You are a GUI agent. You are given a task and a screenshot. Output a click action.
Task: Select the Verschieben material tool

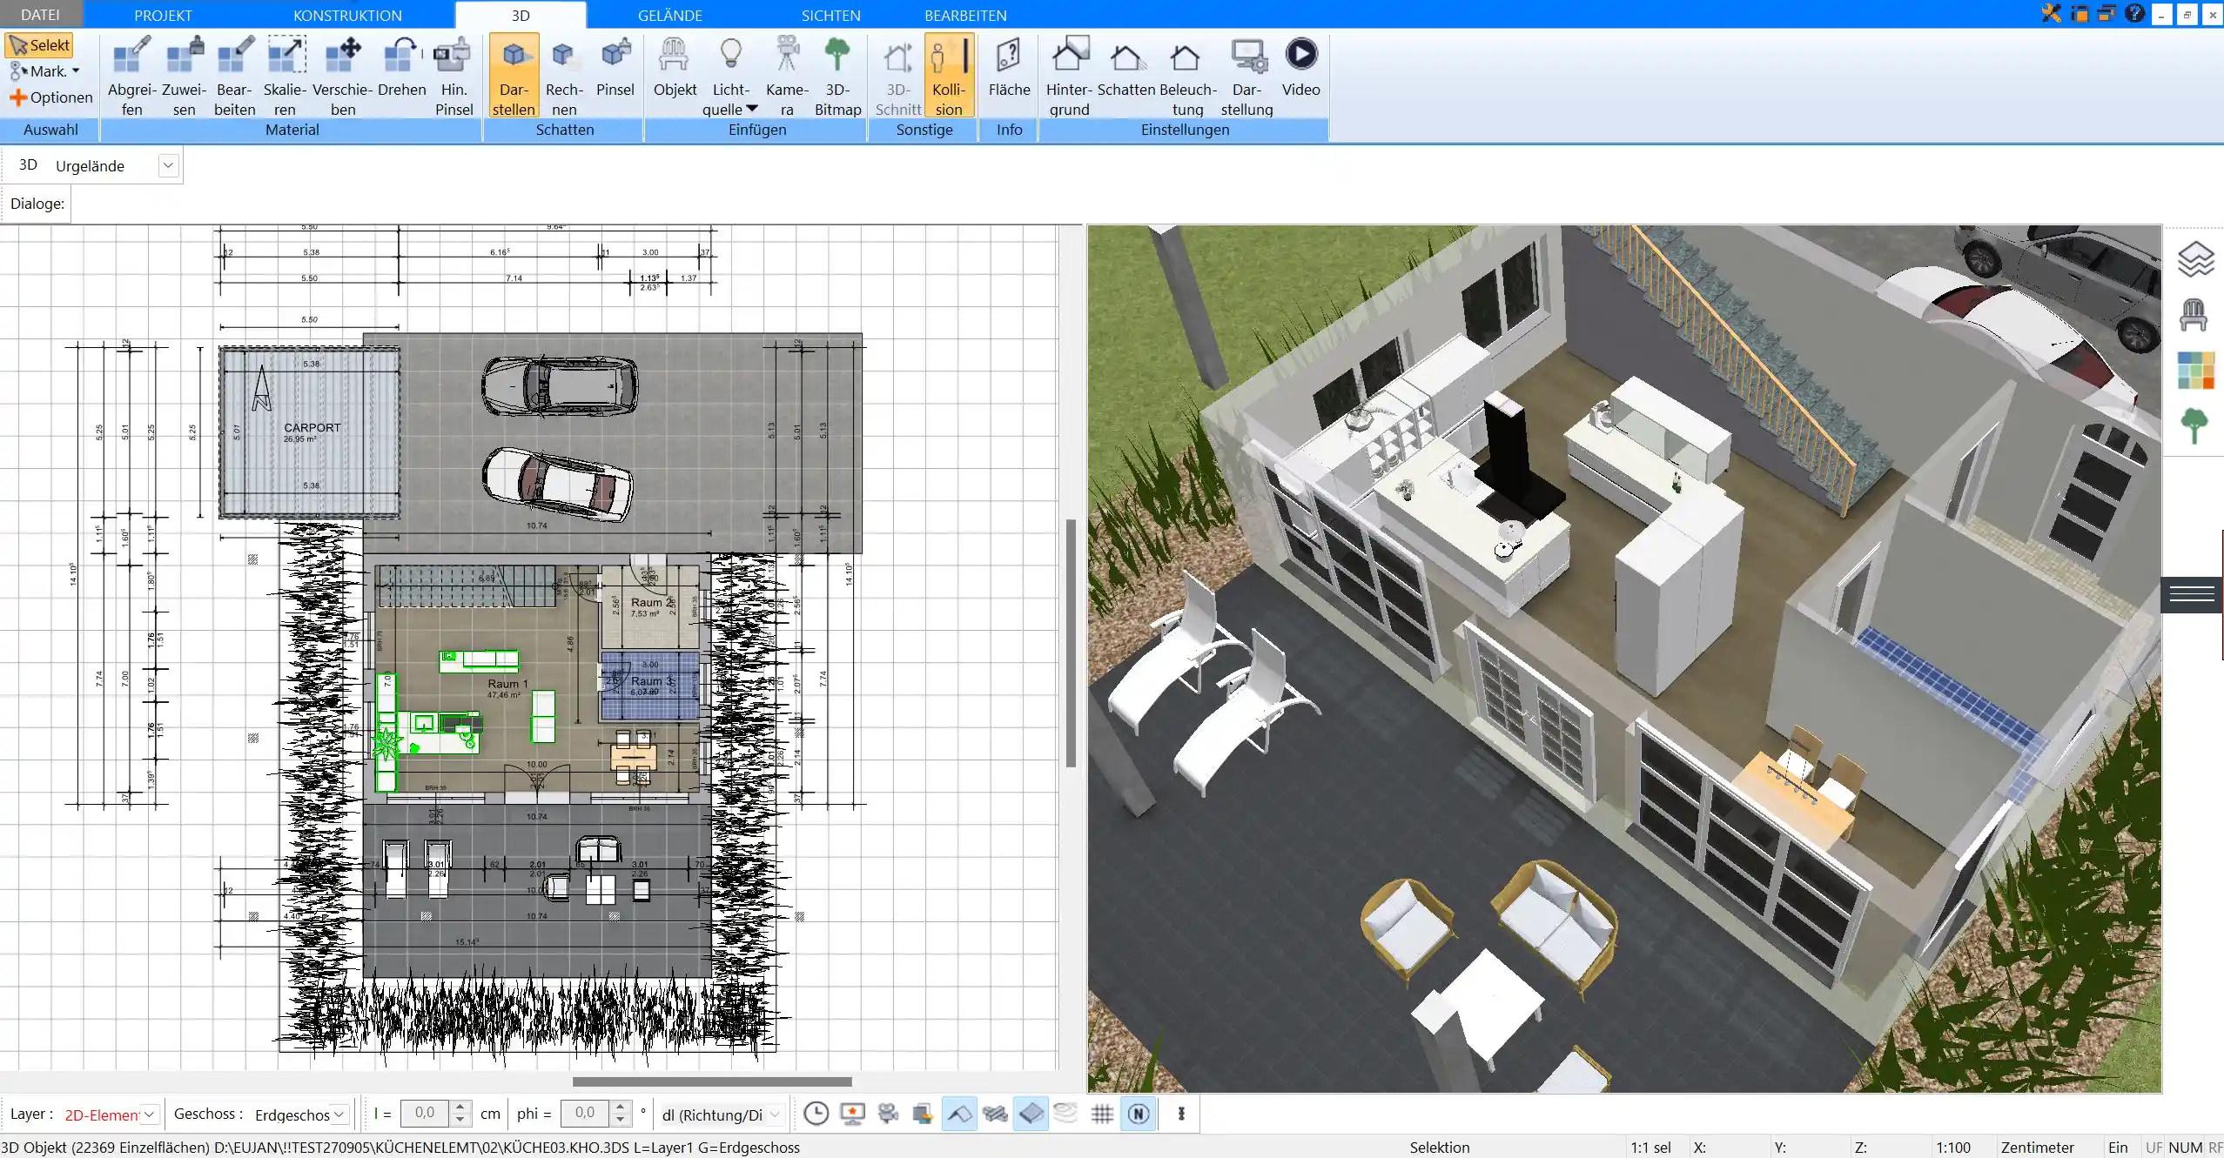click(x=343, y=76)
